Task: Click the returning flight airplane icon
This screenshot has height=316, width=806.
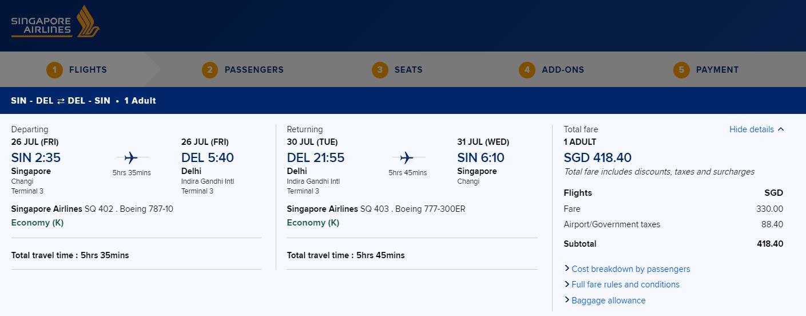Action: (407, 157)
